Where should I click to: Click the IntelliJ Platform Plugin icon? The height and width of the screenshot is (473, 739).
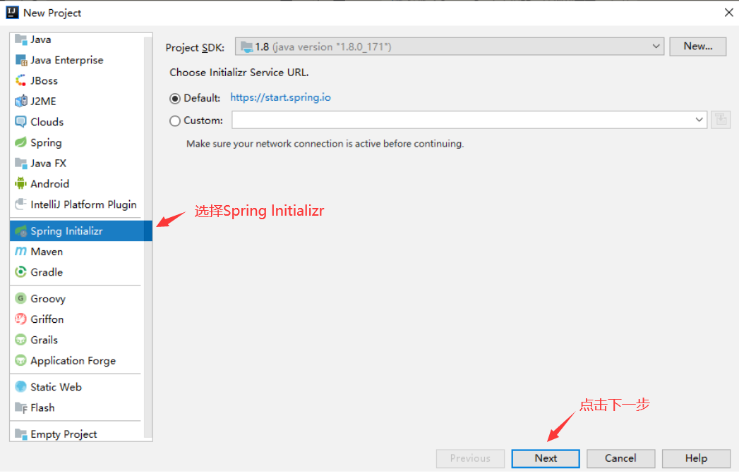20,204
